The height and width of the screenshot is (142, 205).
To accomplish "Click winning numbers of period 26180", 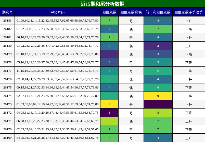I will [58, 46].
